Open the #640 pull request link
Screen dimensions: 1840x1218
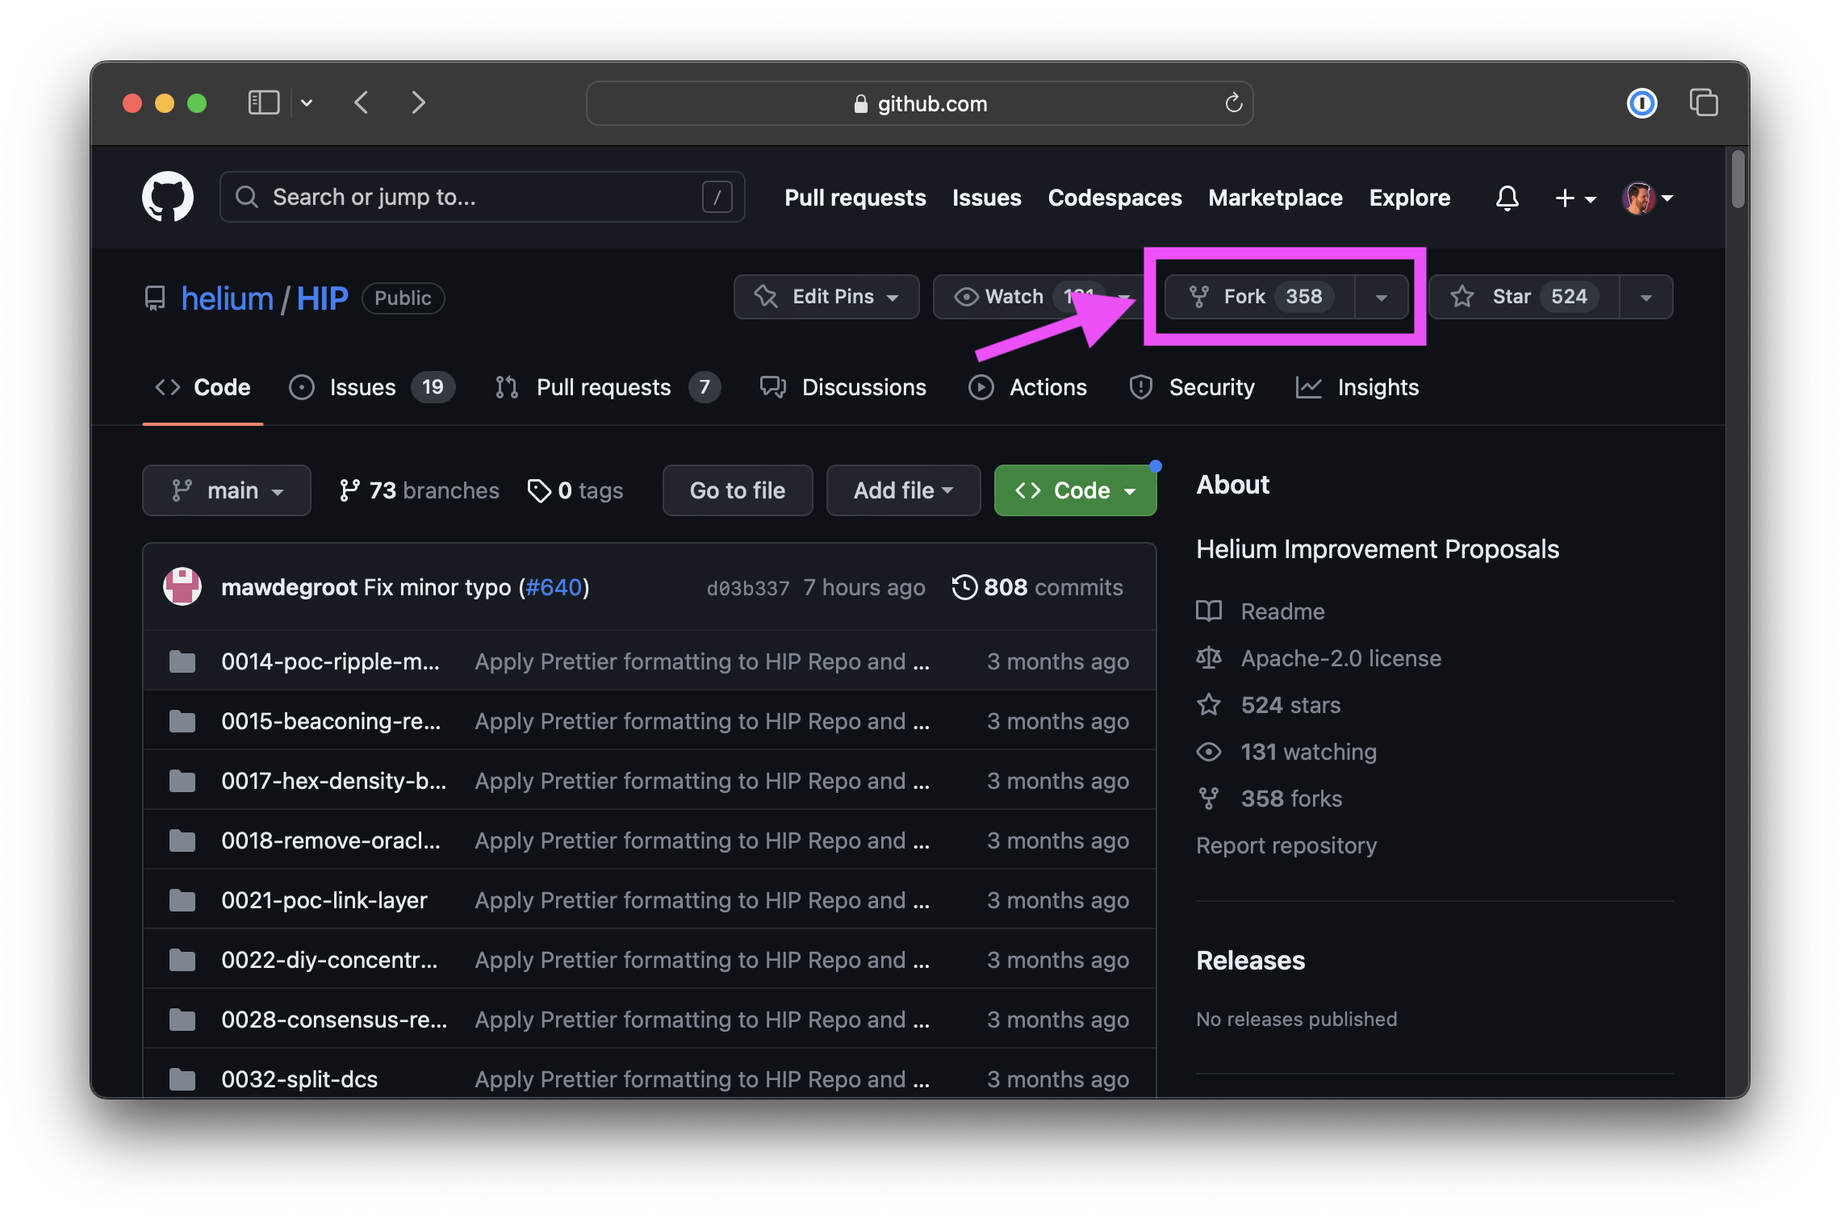[554, 587]
